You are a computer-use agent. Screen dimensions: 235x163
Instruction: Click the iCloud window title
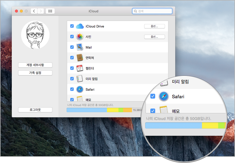click(93, 11)
